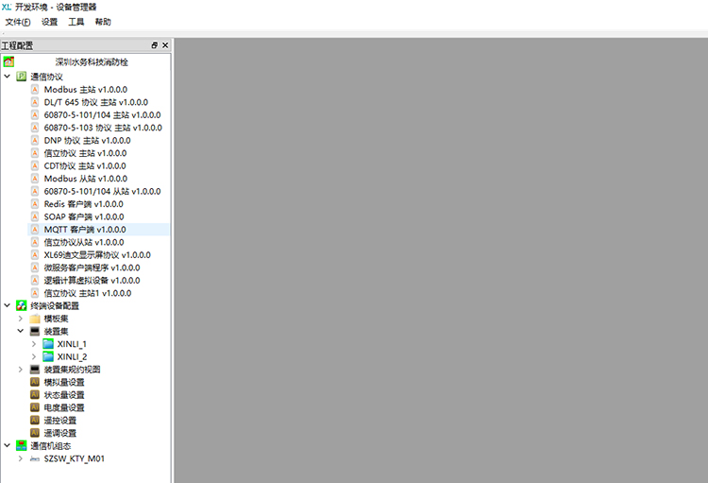
Task: Select 信立协议 主站 v1.0.0.0
Action: (x=85, y=153)
